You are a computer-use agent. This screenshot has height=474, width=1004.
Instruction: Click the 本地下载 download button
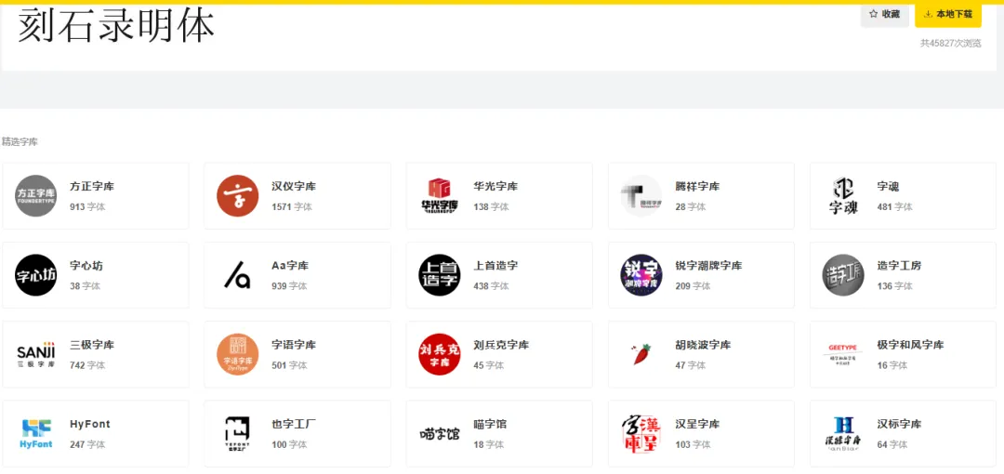947,14
